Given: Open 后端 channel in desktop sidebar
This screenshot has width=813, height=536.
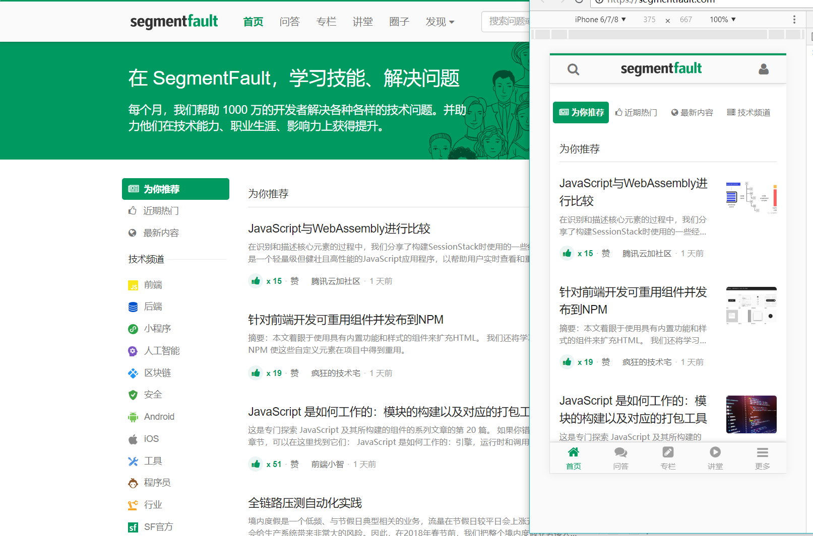Looking at the screenshot, I should [x=145, y=307].
